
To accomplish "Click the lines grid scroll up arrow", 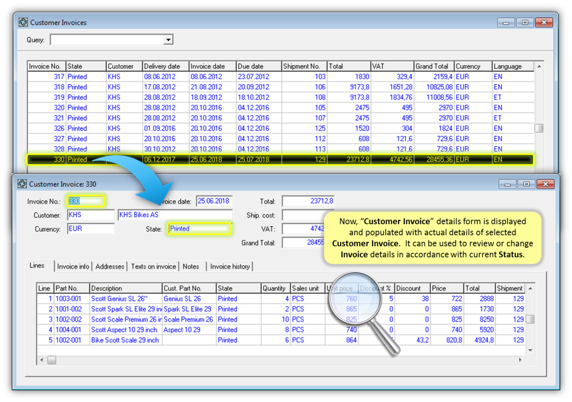I will [x=530, y=288].
